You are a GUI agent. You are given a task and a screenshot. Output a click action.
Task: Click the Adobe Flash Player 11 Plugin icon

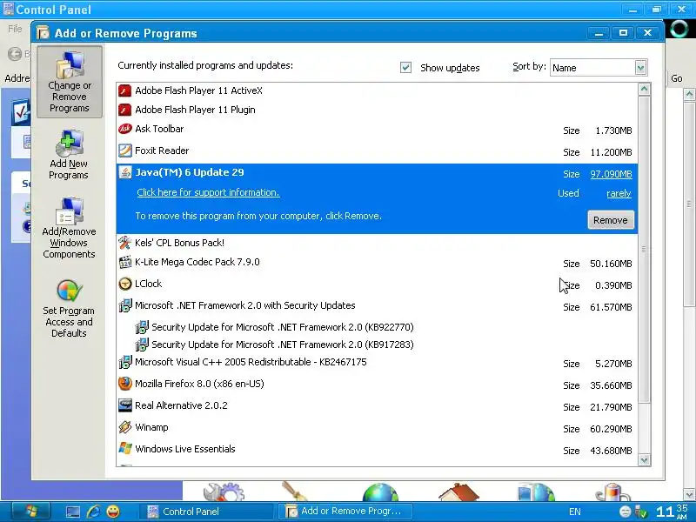tap(125, 110)
